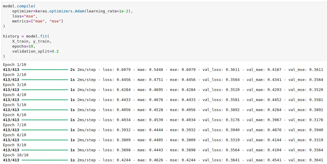Screen dimensions: 327x164
Task: Click the 'X_train, y_train,' line
Action: point(32,41)
